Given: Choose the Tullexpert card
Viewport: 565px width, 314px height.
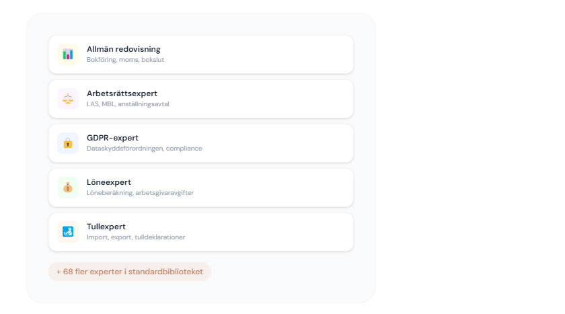Looking at the screenshot, I should [269, 232].
